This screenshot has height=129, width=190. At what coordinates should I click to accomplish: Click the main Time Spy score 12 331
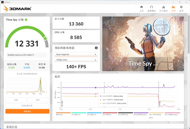click(x=27, y=44)
